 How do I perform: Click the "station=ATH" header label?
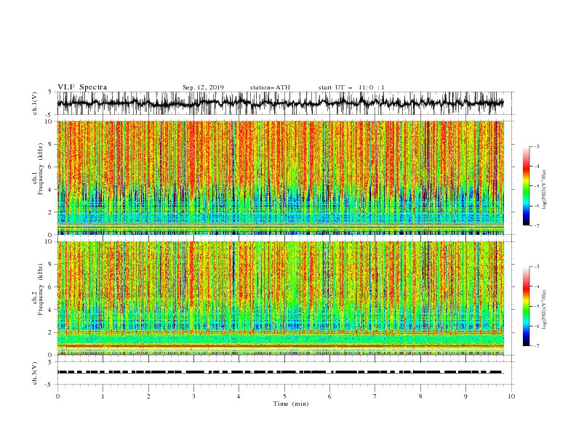(x=270, y=87)
